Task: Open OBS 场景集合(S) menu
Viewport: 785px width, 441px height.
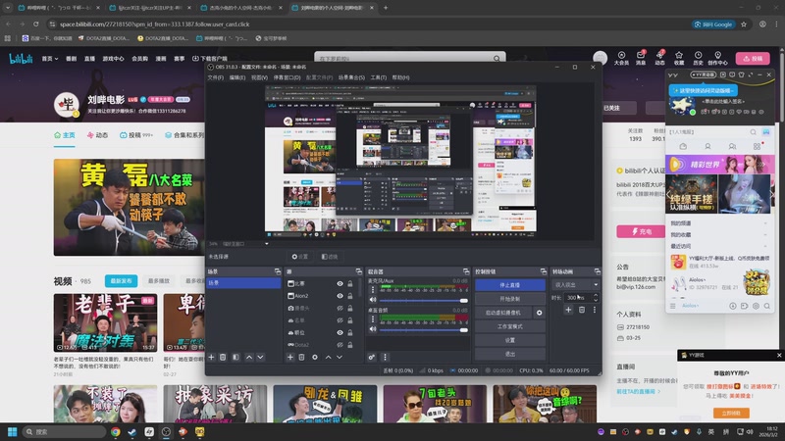Action: (351, 77)
